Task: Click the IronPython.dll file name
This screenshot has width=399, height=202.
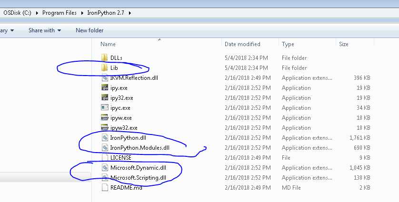Action: 128,138
